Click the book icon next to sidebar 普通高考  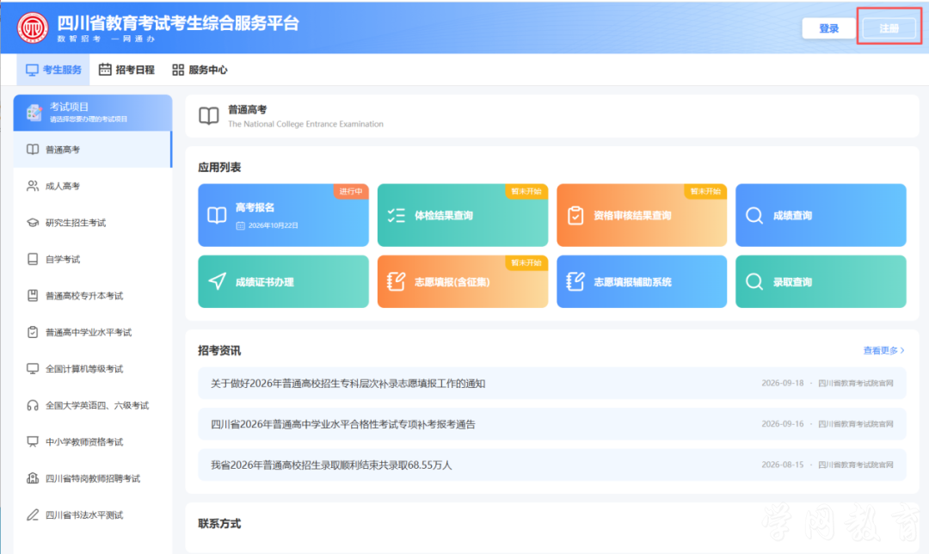[x=33, y=150]
